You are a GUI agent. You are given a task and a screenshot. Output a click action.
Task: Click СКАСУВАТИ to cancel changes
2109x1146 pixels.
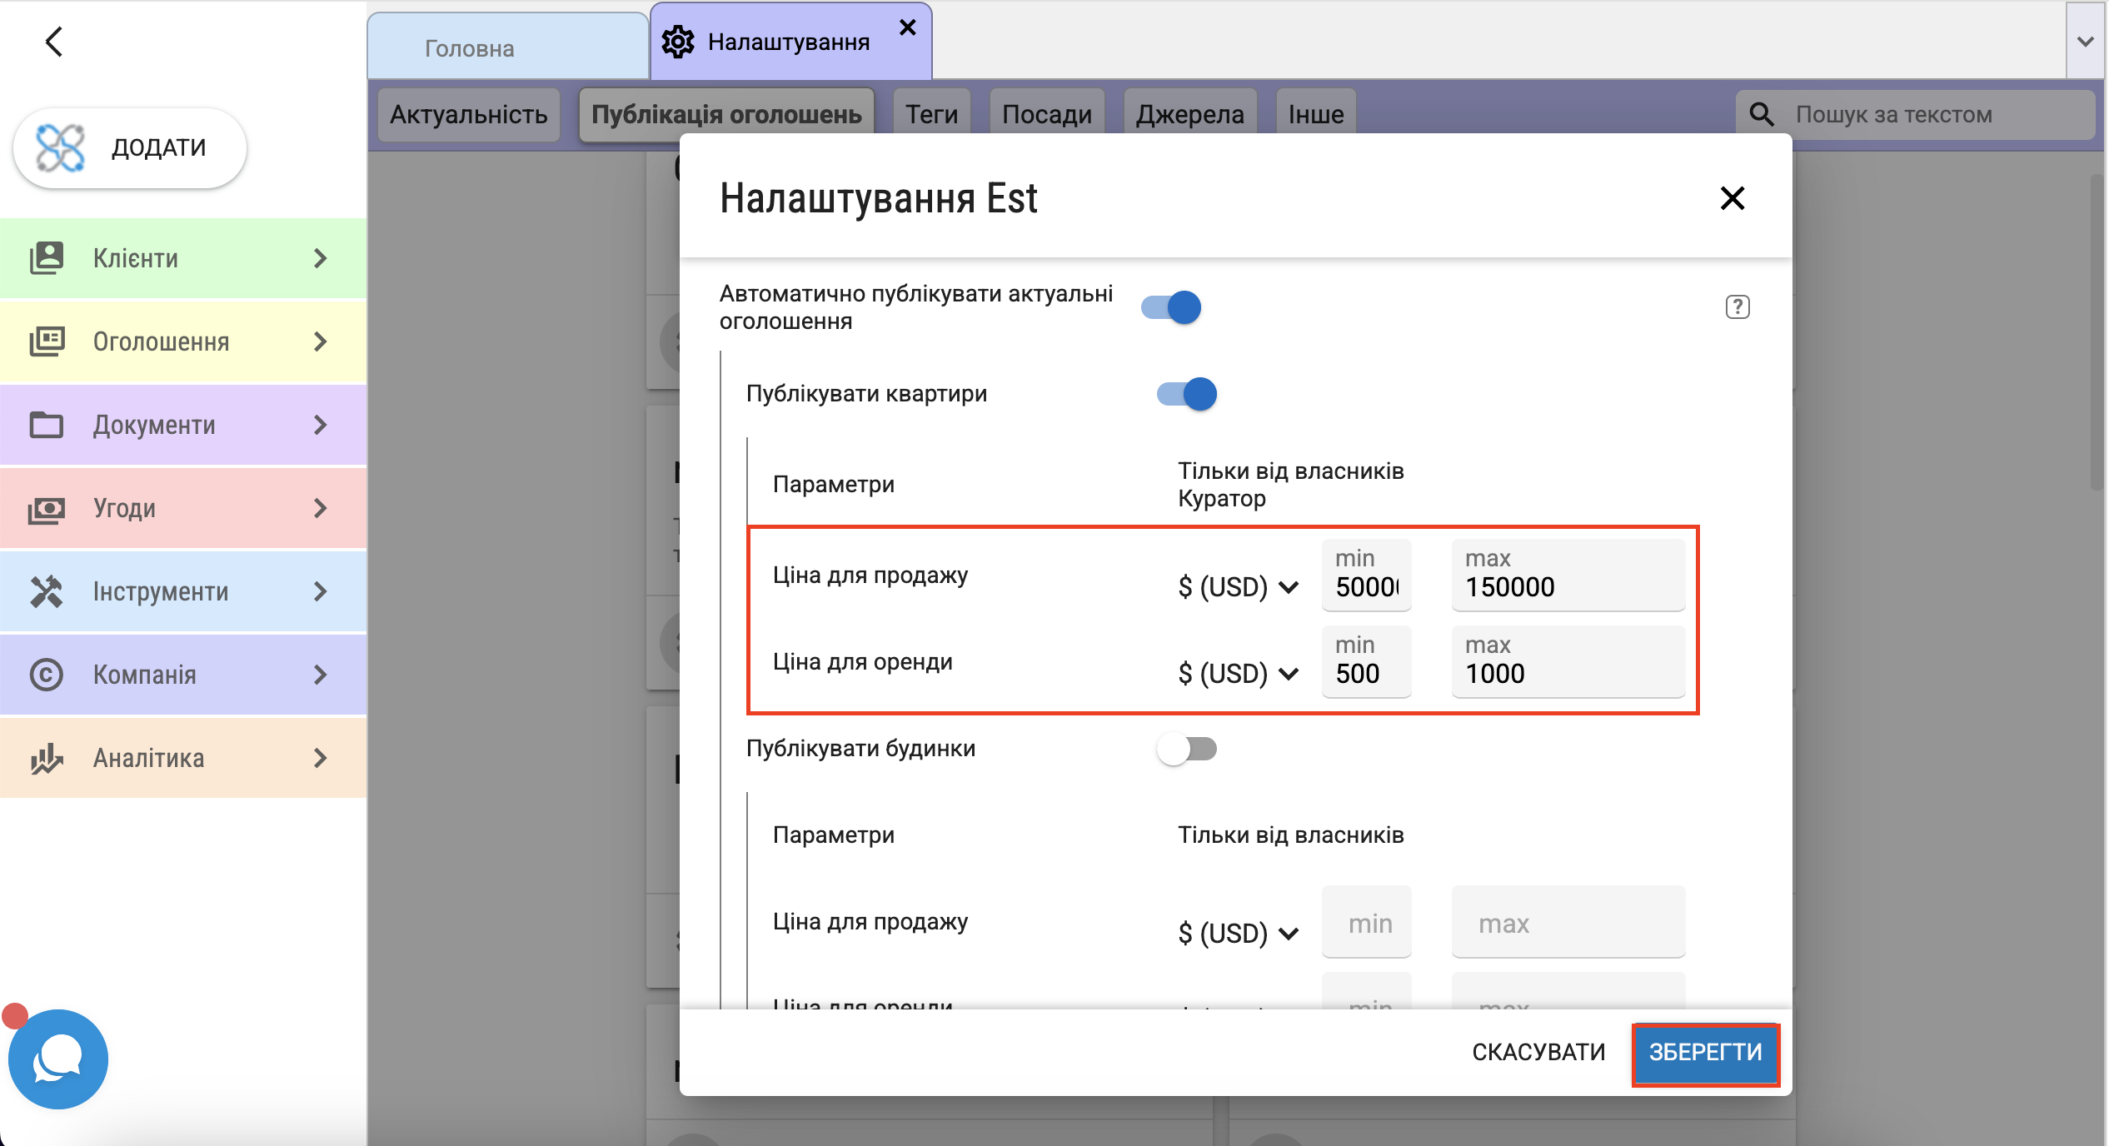1538,1052
